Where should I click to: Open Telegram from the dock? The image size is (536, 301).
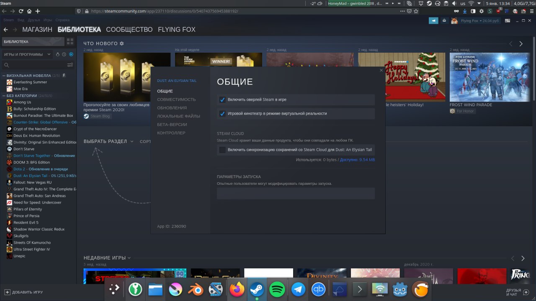[299, 289]
